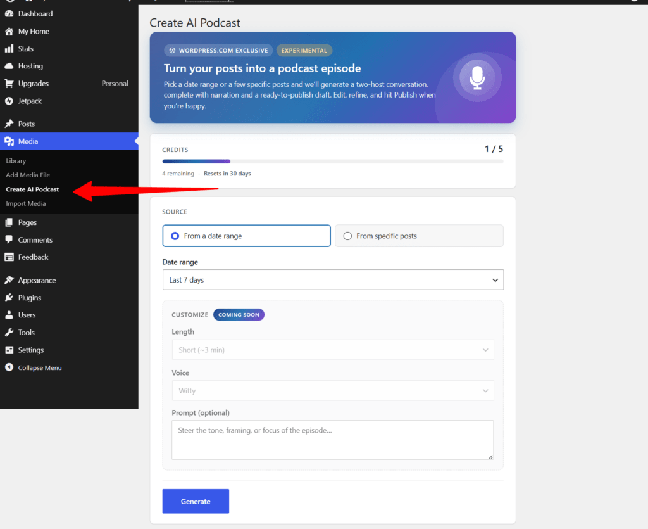Viewport: 648px width, 529px height.
Task: Click the microphone icon in the banner
Action: pos(477,78)
